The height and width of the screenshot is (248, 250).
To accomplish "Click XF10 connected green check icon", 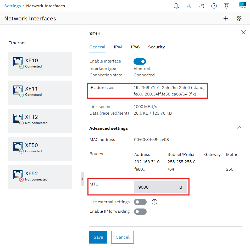I will pos(21,66).
